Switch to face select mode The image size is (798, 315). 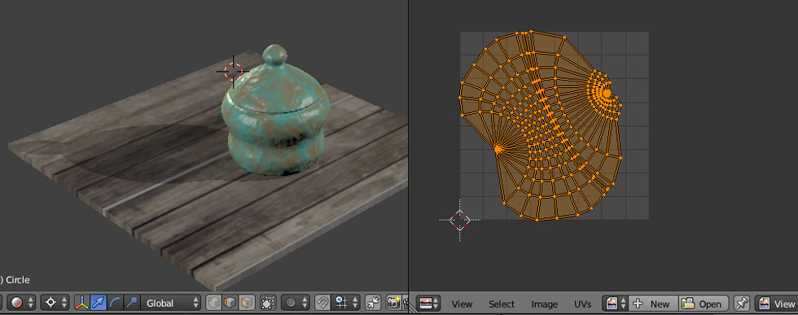click(247, 304)
